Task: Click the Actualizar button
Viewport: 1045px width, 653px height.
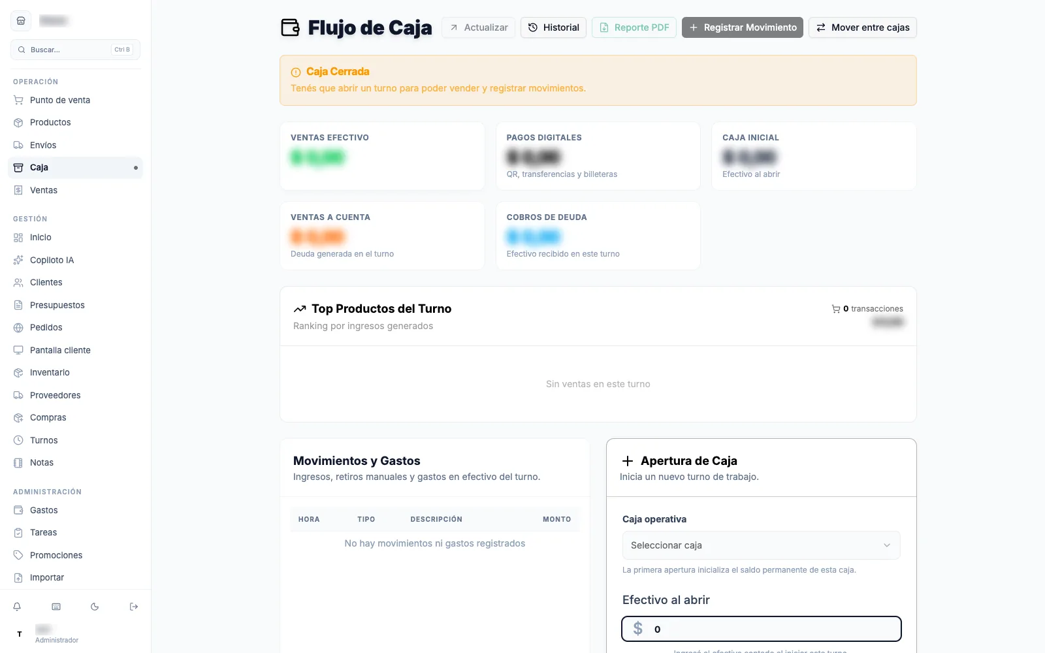Action: (479, 27)
